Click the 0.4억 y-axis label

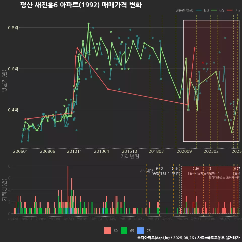point(13,110)
